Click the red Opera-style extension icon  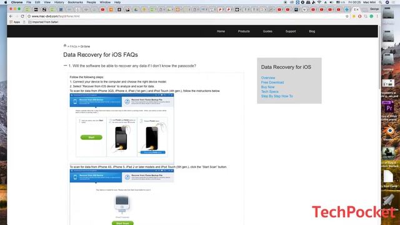[x=360, y=16]
